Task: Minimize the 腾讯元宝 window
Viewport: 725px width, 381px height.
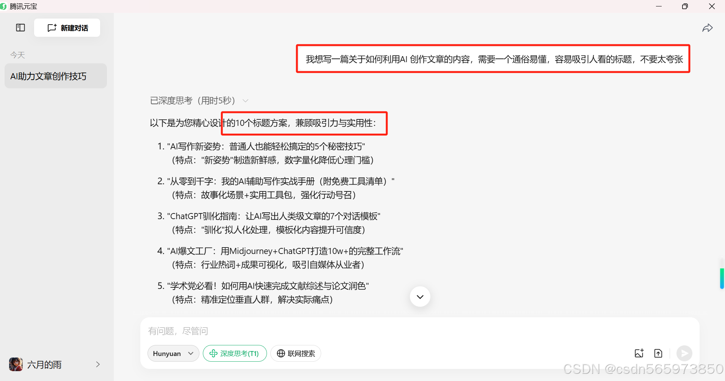Action: click(x=659, y=6)
